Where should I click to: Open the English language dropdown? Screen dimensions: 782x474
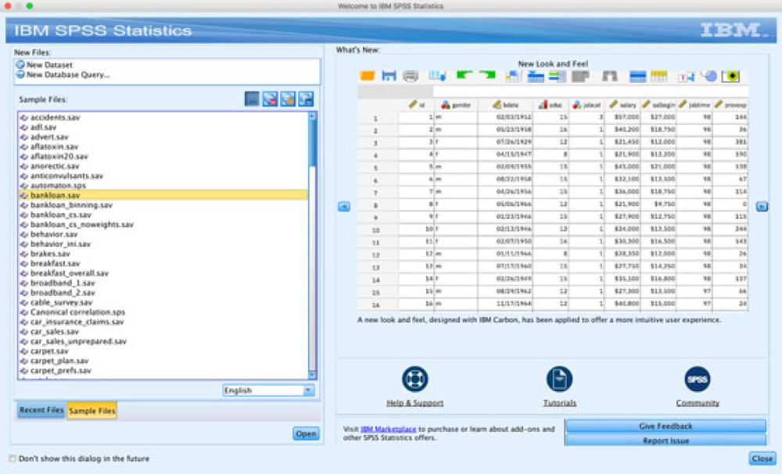(x=269, y=390)
